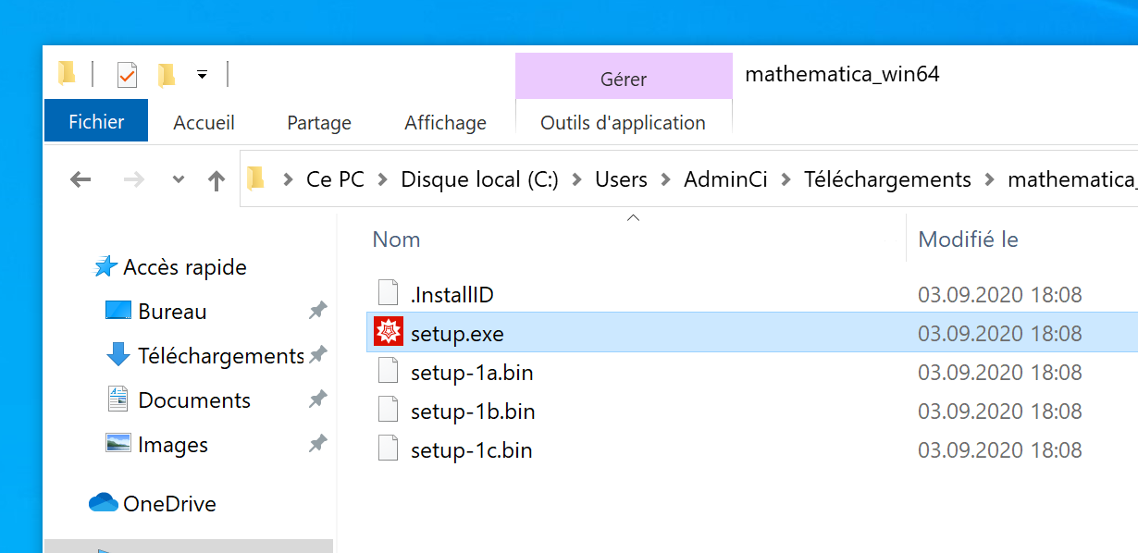Open Customize Quick Access Toolbar dropdown

coord(202,75)
